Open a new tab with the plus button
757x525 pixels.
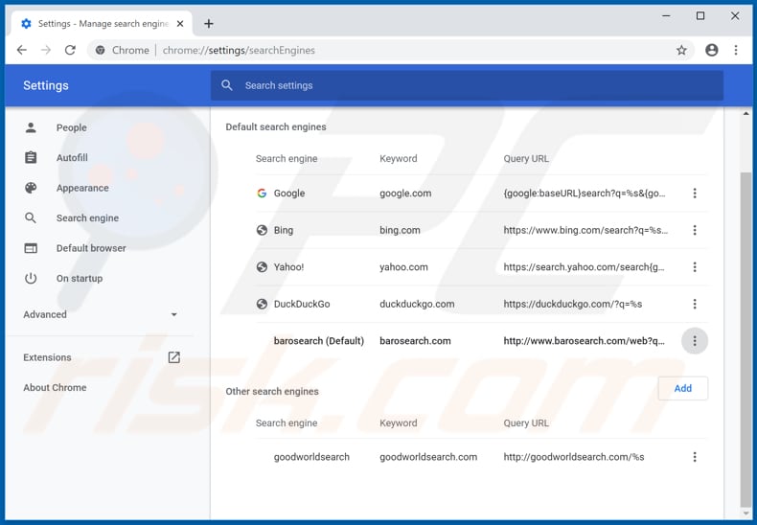pos(209,24)
